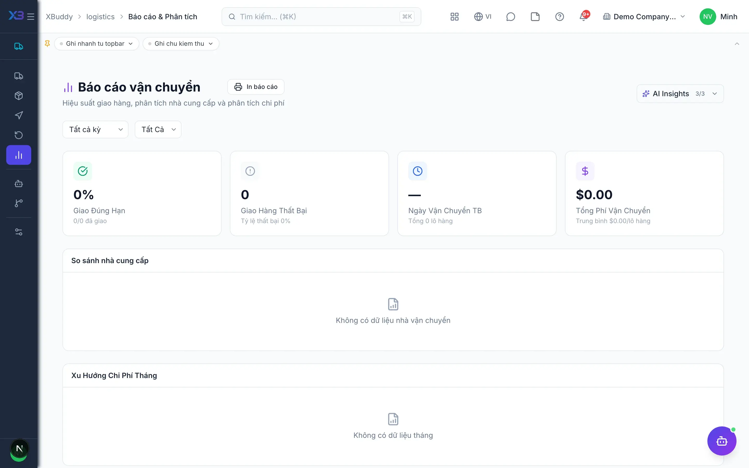Open the NV Minh user profile
The image size is (749, 468).
click(x=718, y=16)
